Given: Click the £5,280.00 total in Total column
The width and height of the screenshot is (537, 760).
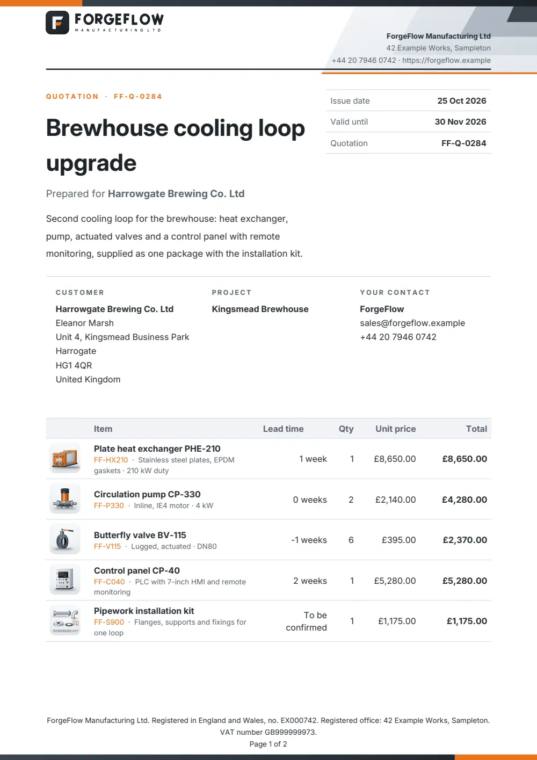Looking at the screenshot, I should click(x=465, y=581).
